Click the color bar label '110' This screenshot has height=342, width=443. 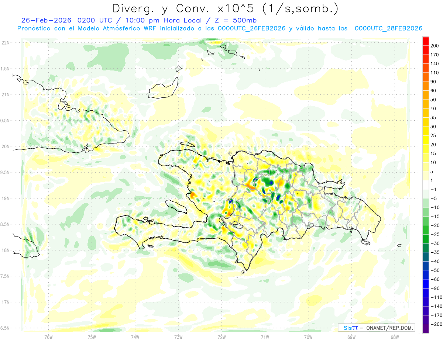click(x=435, y=73)
